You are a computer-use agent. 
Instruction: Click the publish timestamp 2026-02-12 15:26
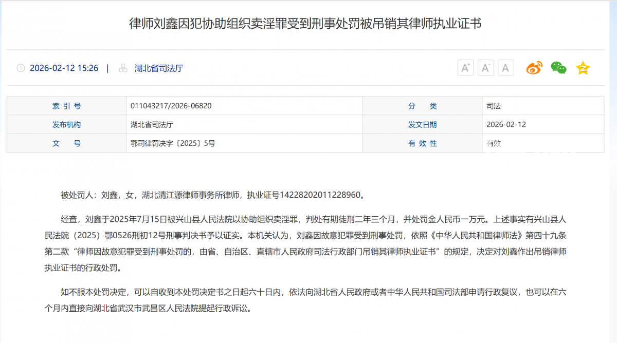[x=64, y=68]
